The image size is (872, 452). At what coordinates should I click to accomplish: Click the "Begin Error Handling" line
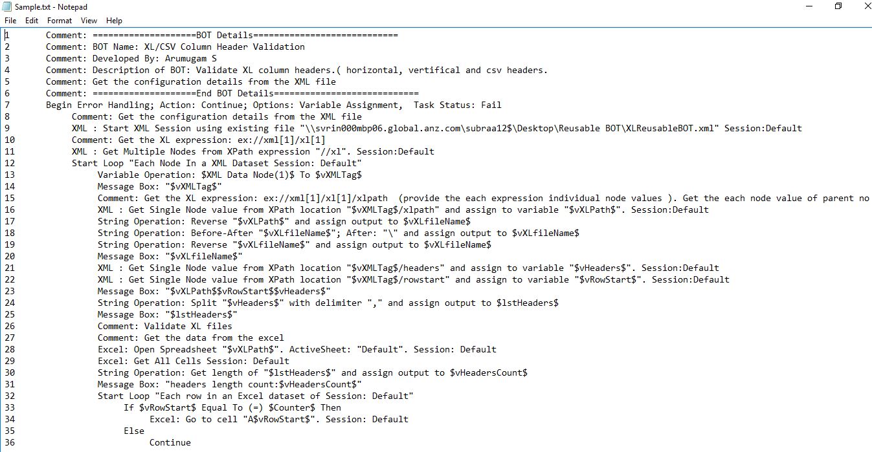coord(273,105)
